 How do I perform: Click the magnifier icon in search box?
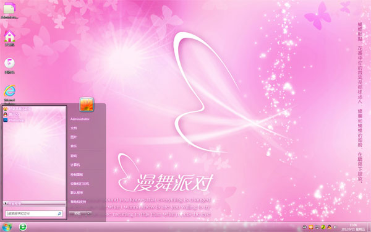point(59,213)
